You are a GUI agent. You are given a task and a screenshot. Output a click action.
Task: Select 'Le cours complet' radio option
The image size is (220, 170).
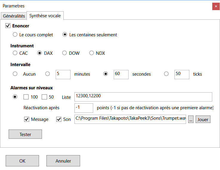pyautogui.click(x=15, y=35)
